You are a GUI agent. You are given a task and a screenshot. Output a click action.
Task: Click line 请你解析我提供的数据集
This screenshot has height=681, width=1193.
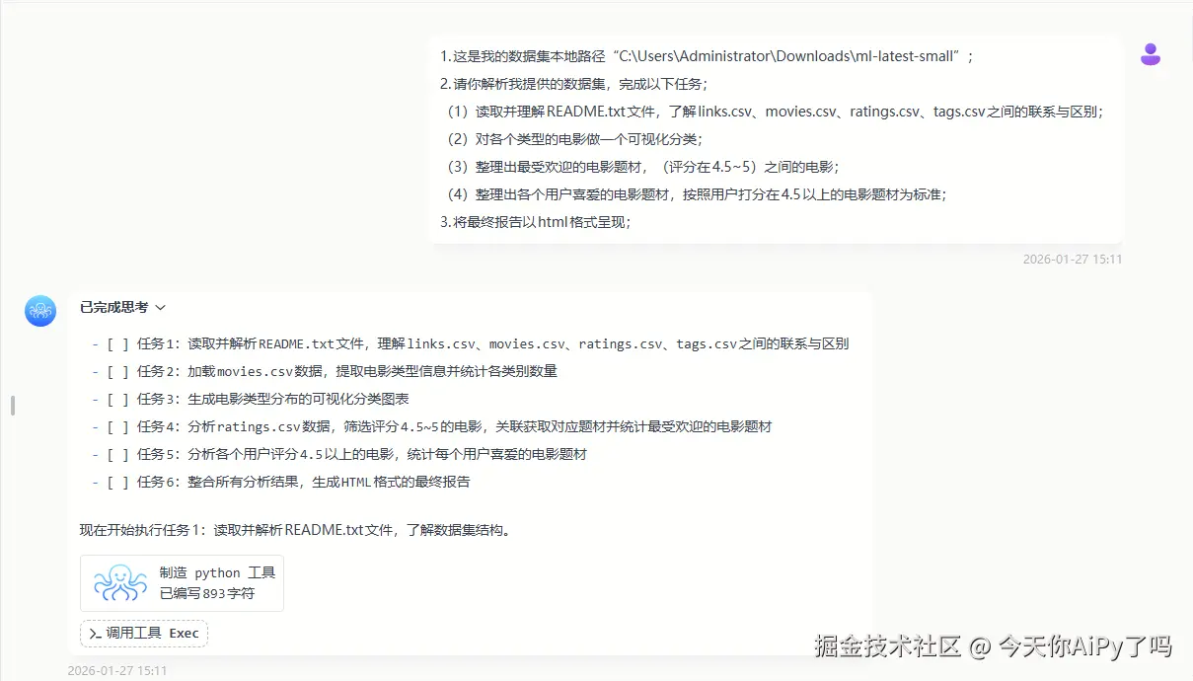coord(574,84)
